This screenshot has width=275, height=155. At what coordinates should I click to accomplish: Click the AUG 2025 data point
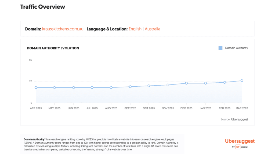[x=111, y=87]
